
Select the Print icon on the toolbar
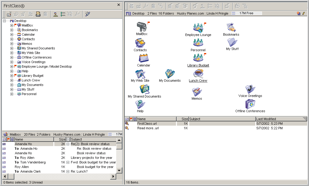[38, 14]
